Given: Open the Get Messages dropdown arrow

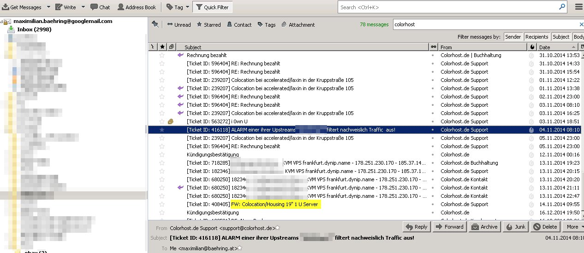Looking at the screenshot, I should (x=46, y=7).
